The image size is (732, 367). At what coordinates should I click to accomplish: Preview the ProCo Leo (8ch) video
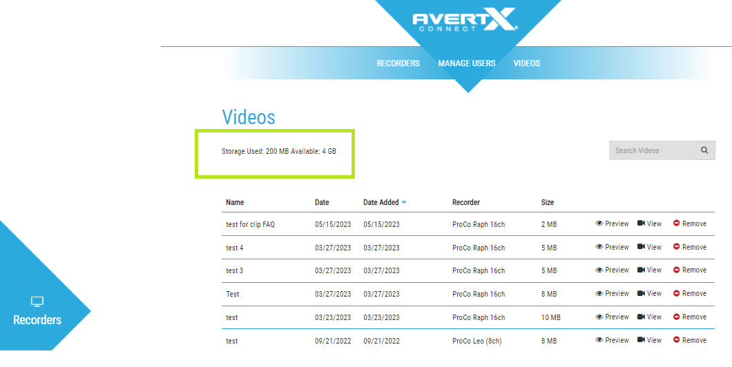coord(612,340)
